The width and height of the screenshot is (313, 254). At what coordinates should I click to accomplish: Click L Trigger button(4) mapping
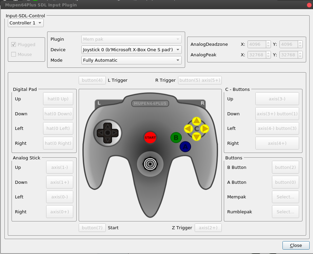tap(92, 80)
